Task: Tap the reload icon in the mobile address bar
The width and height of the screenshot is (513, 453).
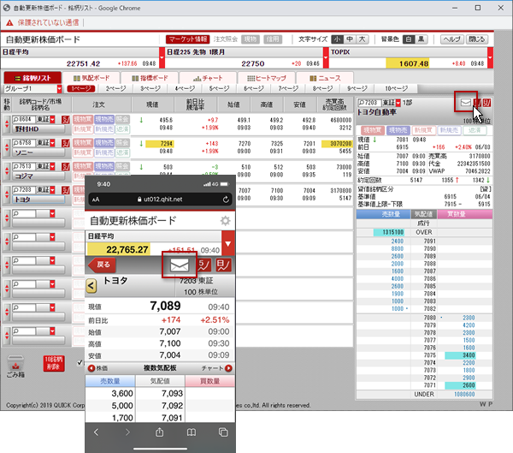Action: click(x=223, y=198)
